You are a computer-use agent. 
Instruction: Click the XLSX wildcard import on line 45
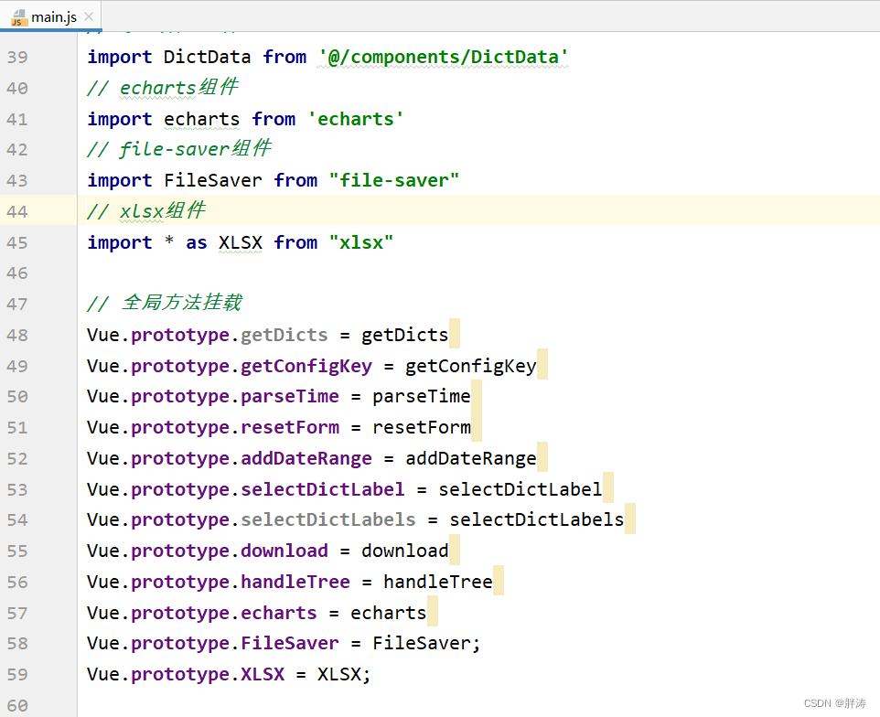(240, 242)
